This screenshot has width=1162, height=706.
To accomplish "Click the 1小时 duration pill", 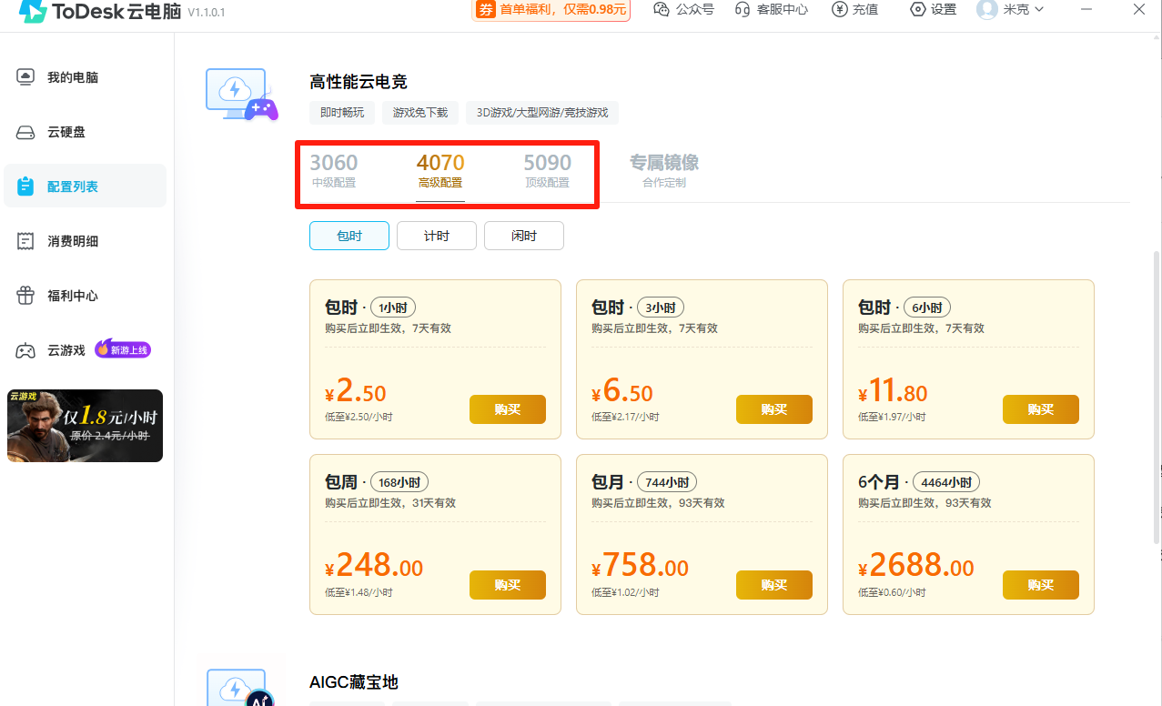I will coord(393,308).
